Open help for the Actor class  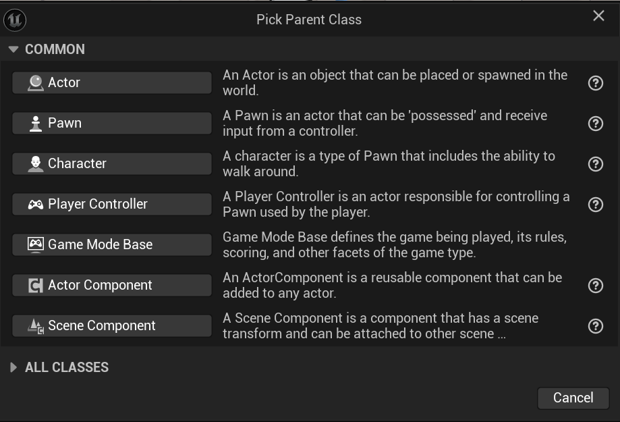[596, 83]
